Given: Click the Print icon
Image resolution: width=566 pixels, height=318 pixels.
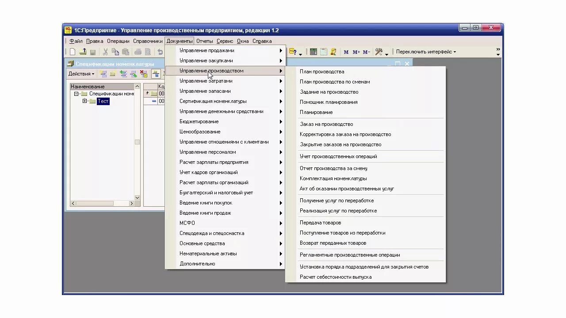Looking at the screenshot, I should (x=138, y=52).
